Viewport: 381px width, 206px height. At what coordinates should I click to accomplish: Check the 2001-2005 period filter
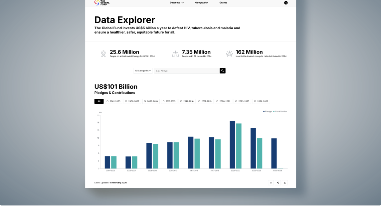coord(113,101)
